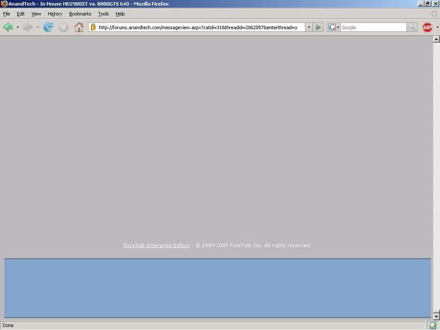Minimize the Firefox window
The height and width of the screenshot is (330, 440).
pyautogui.click(x=421, y=4)
